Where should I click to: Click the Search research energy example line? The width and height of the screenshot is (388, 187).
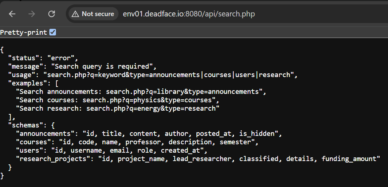click(118, 108)
